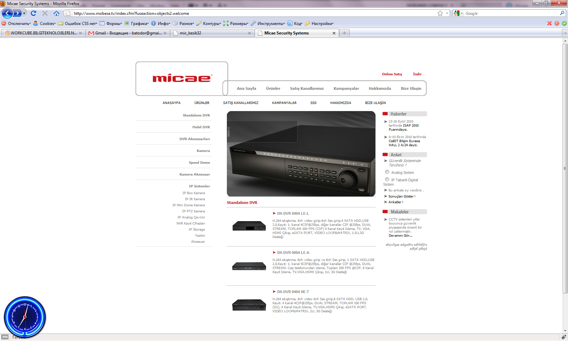Screen dimensions: 568x341
Task: Open new tab with plus button
Action: [344, 33]
